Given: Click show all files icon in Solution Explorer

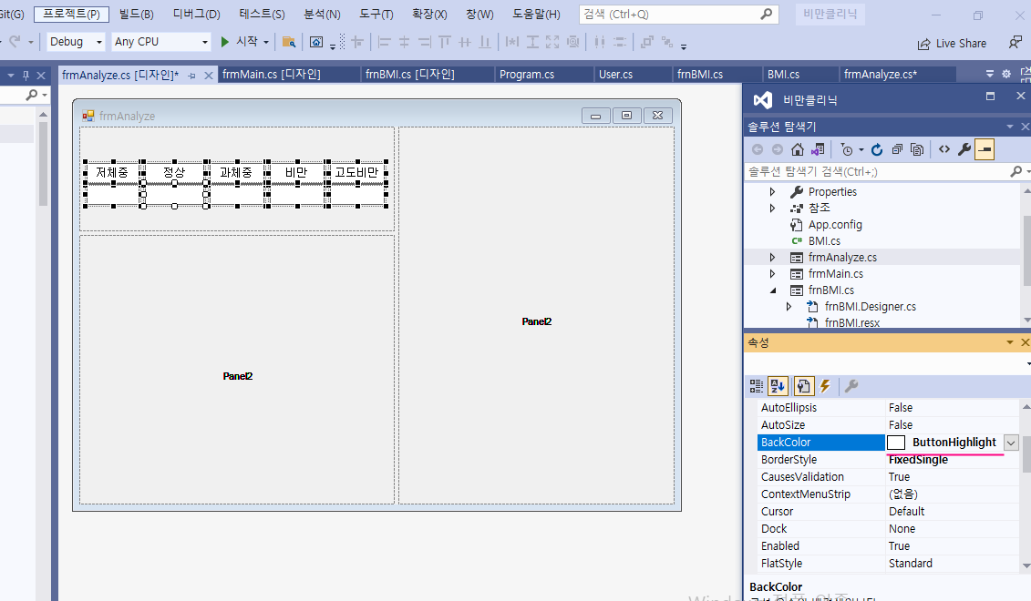Looking at the screenshot, I should click(917, 149).
